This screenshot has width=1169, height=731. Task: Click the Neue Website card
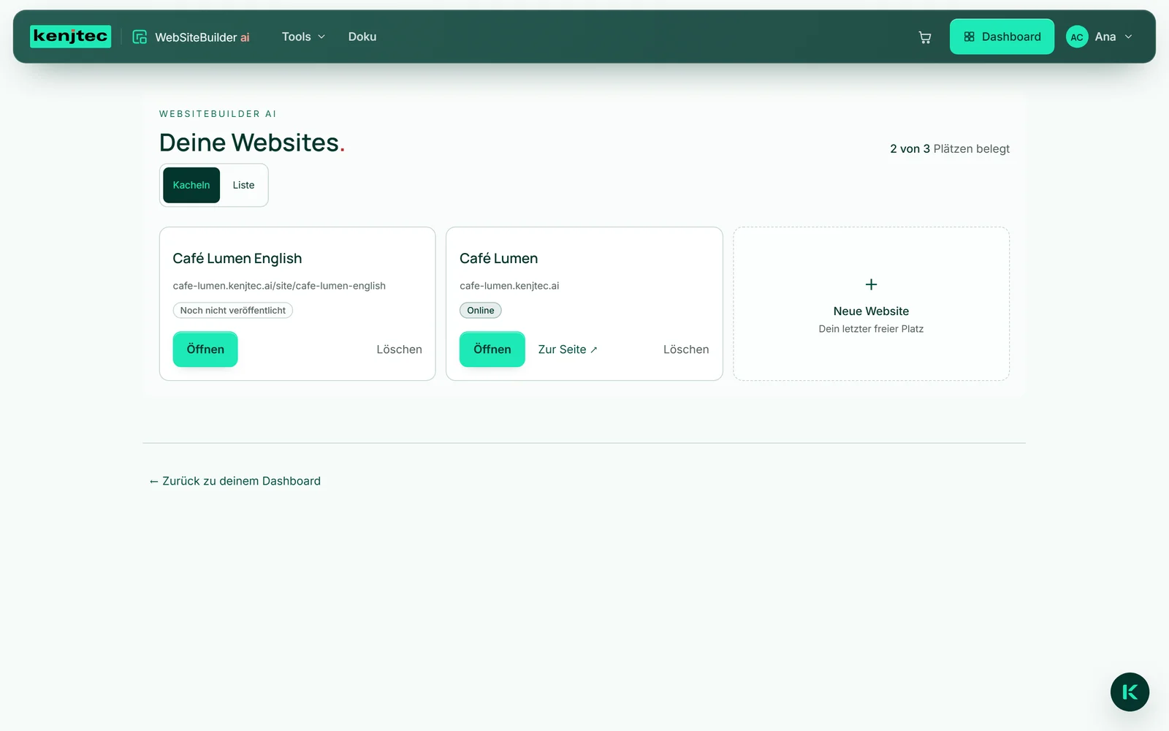(871, 303)
